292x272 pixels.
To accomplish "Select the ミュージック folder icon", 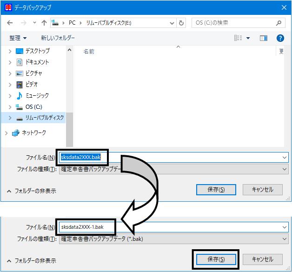I will pyautogui.click(x=20, y=96).
